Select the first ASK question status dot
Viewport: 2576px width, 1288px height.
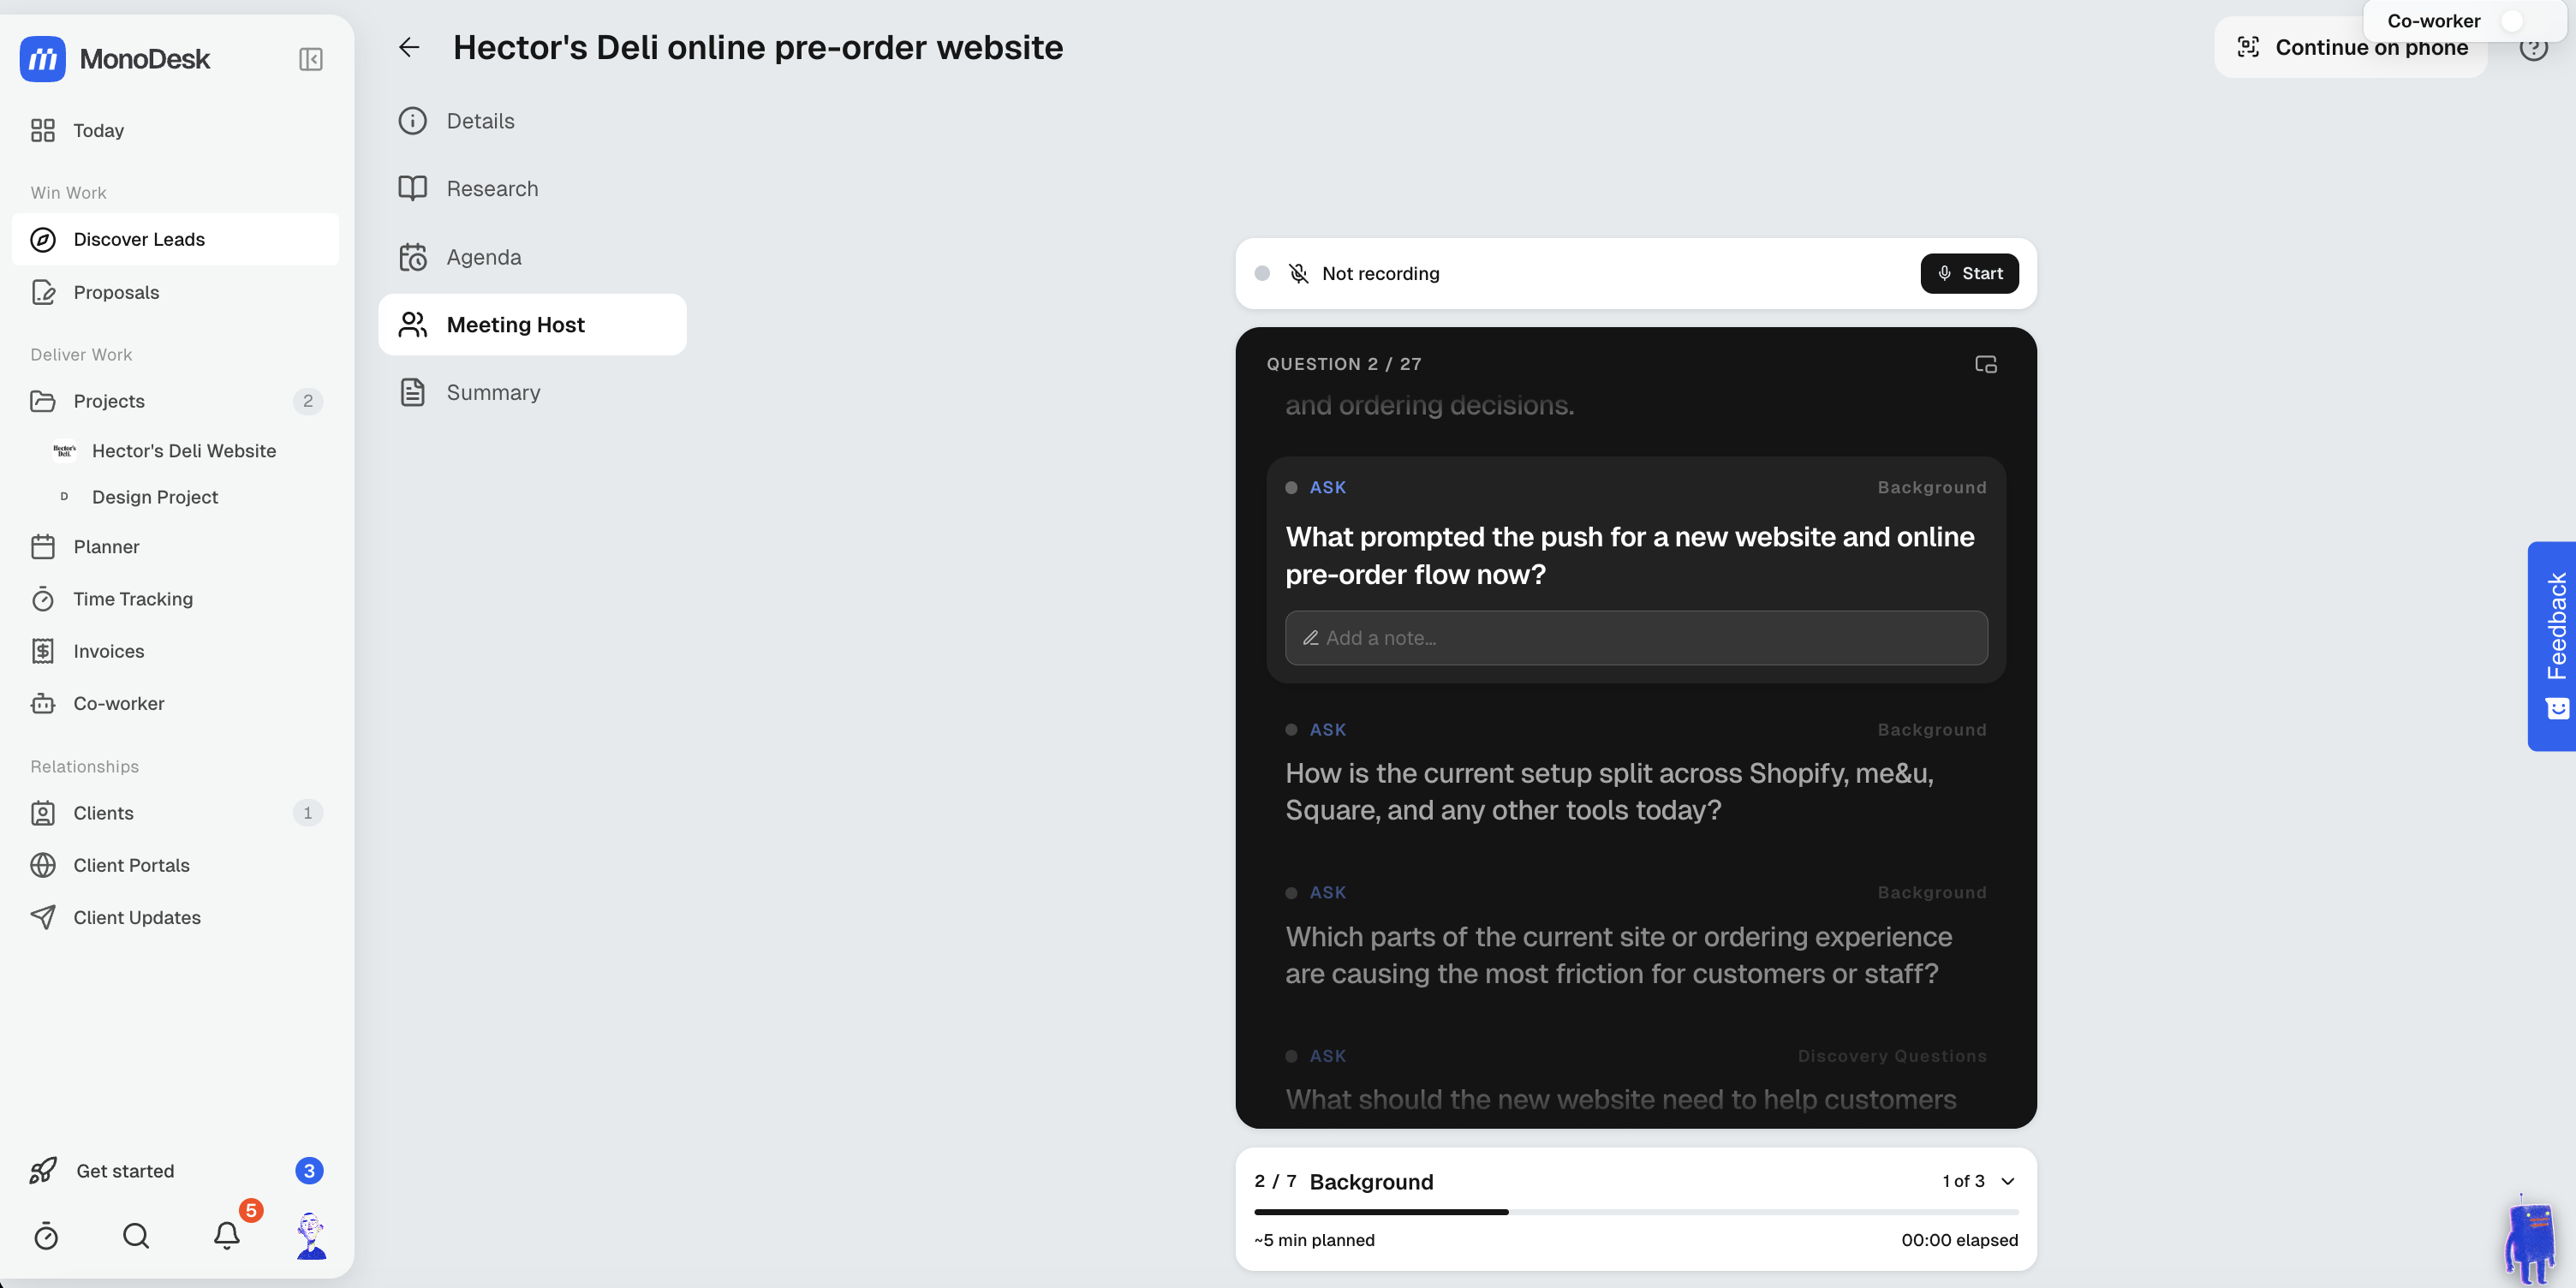pos(1291,488)
